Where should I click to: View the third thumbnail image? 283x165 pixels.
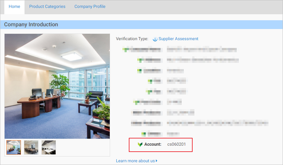[x=49, y=147]
